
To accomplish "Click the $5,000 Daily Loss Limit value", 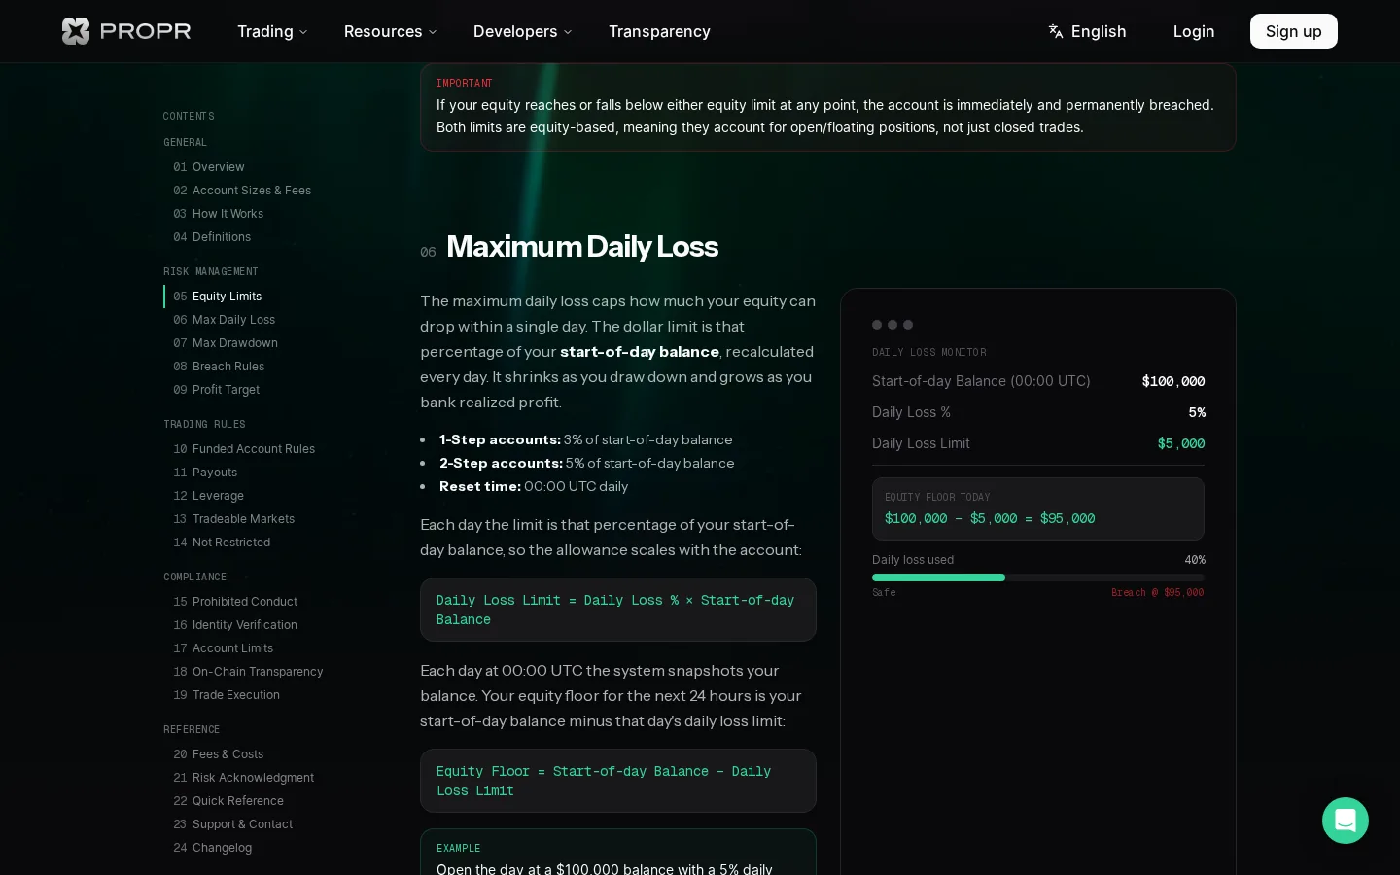I will (1181, 443).
